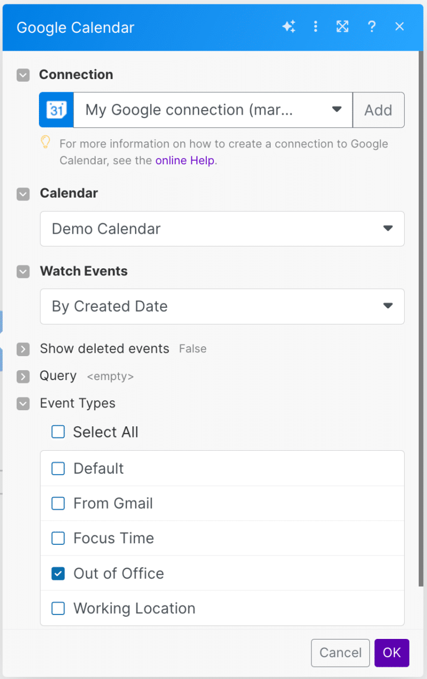The height and width of the screenshot is (679, 427).
Task: Collapse the Event Types section chevron
Action: (x=23, y=404)
